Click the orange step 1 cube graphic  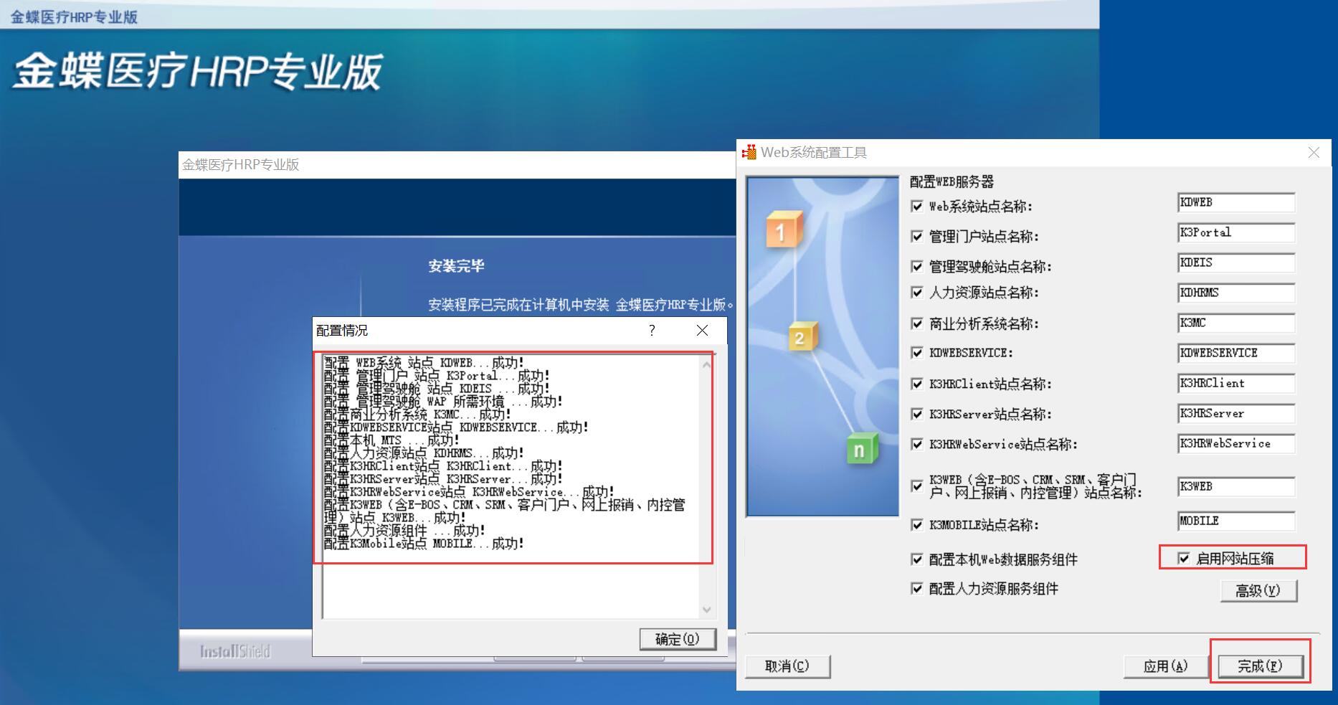783,230
